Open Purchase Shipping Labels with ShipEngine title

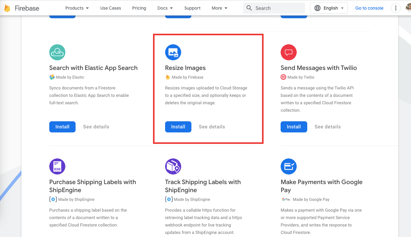93,186
